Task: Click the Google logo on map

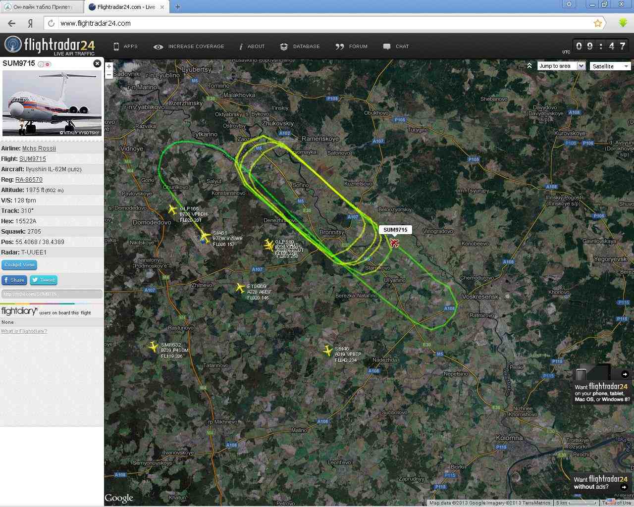Action: pyautogui.click(x=119, y=498)
